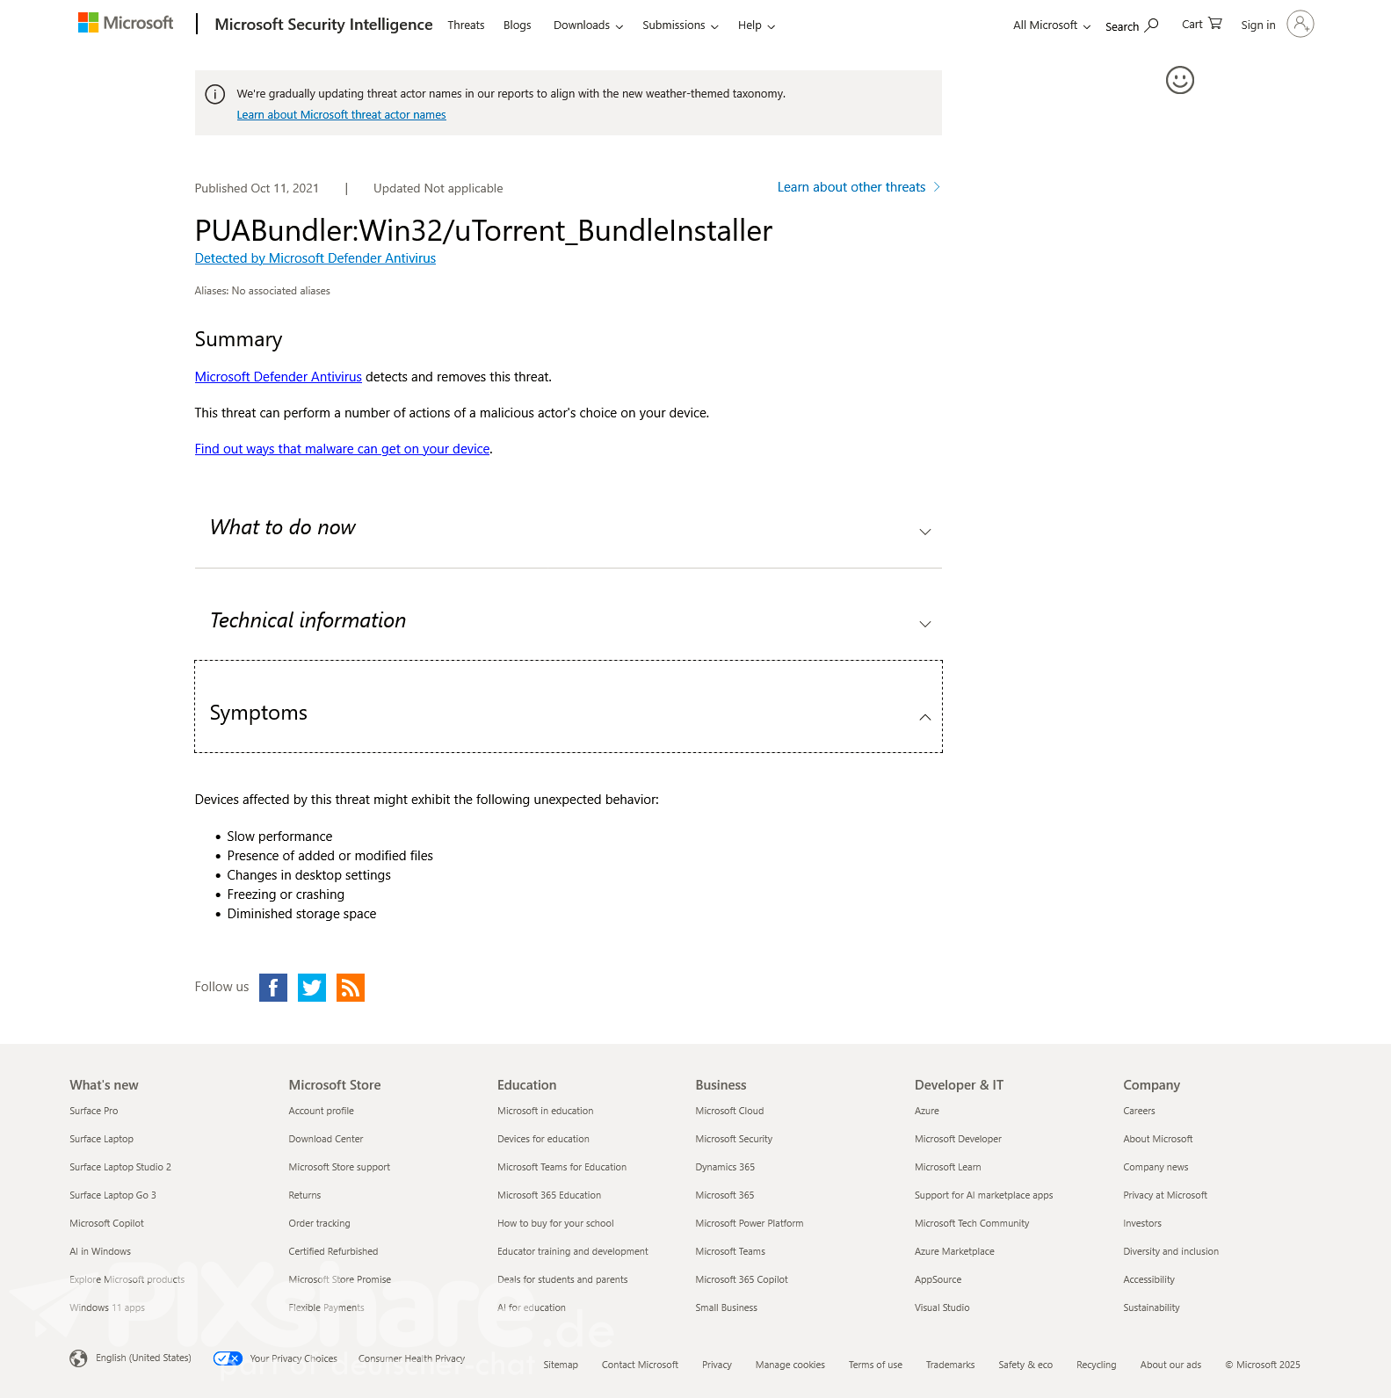The width and height of the screenshot is (1391, 1398).
Task: Open Download Center footer link
Action: click(326, 1139)
